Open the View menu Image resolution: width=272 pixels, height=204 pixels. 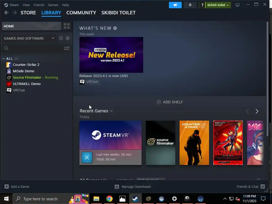(x=26, y=5)
